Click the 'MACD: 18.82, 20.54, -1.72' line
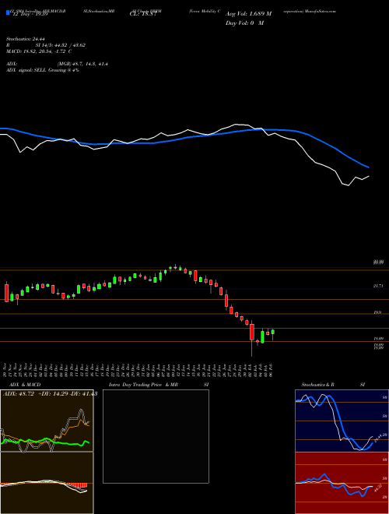Screen dimensions: 389x514 click(x=37, y=51)
